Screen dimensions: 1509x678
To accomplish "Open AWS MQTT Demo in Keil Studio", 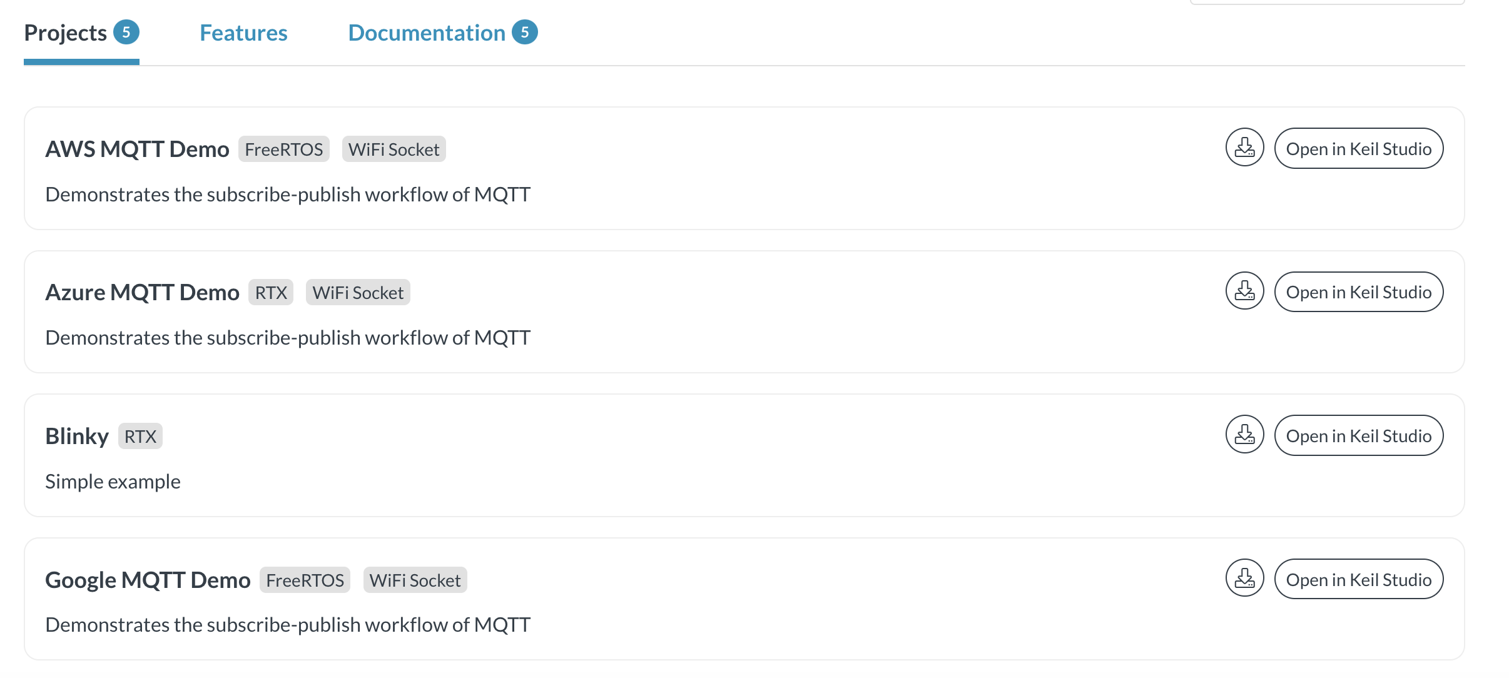I will click(x=1358, y=148).
